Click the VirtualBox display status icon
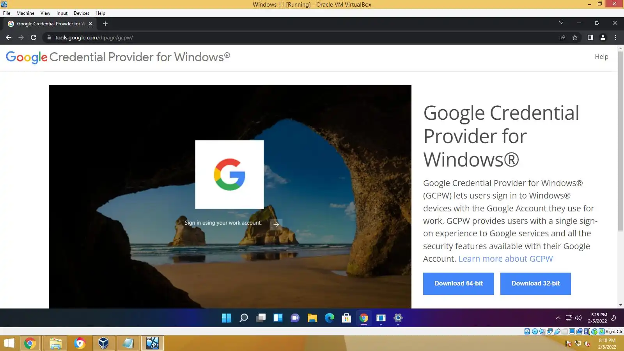The width and height of the screenshot is (624, 351). coord(572,331)
